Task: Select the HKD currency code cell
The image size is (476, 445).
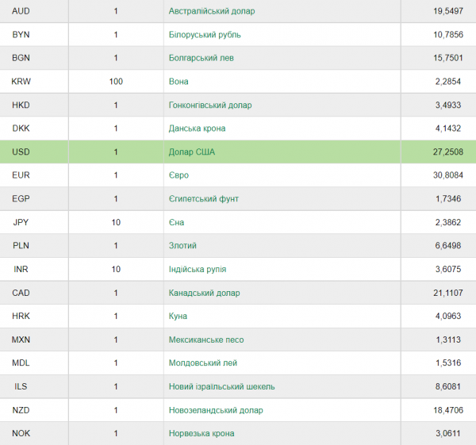Action: point(34,105)
